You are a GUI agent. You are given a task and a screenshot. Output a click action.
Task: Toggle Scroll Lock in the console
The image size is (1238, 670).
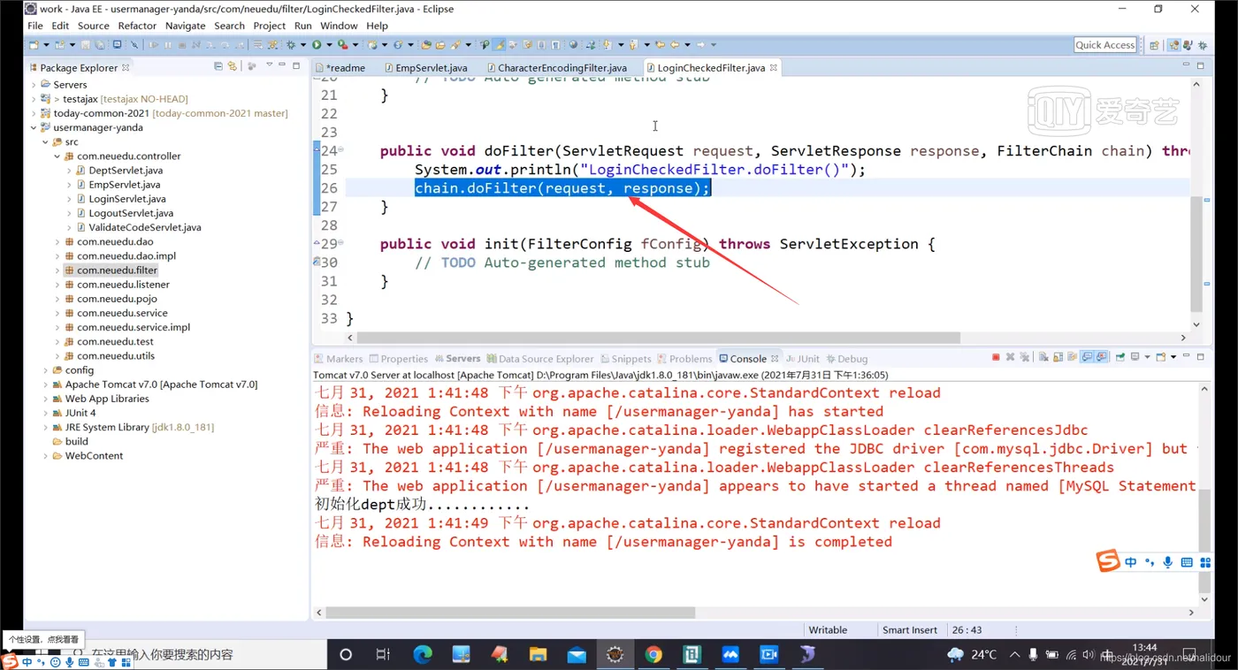point(1058,357)
